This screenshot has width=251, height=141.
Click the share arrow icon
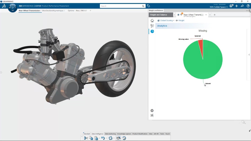(242, 6)
